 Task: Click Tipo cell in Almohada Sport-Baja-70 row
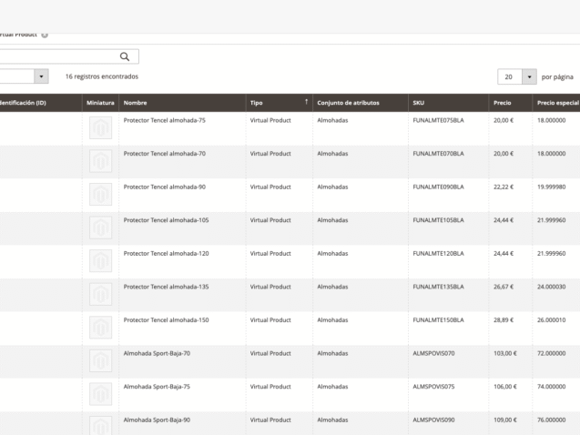(x=270, y=353)
